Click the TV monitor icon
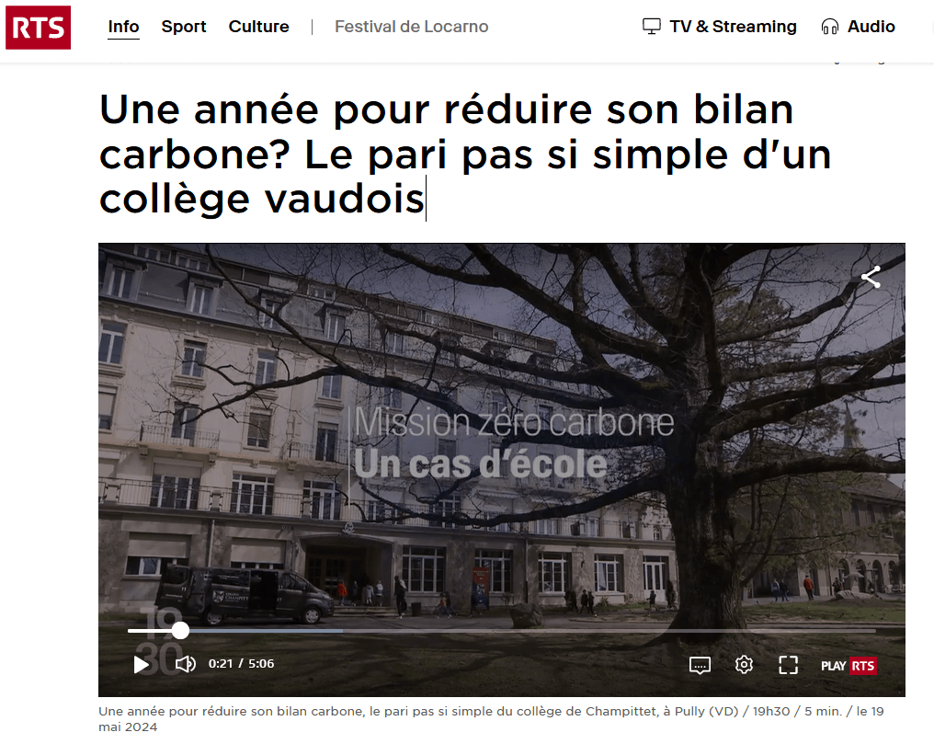934x744 pixels. point(652,27)
